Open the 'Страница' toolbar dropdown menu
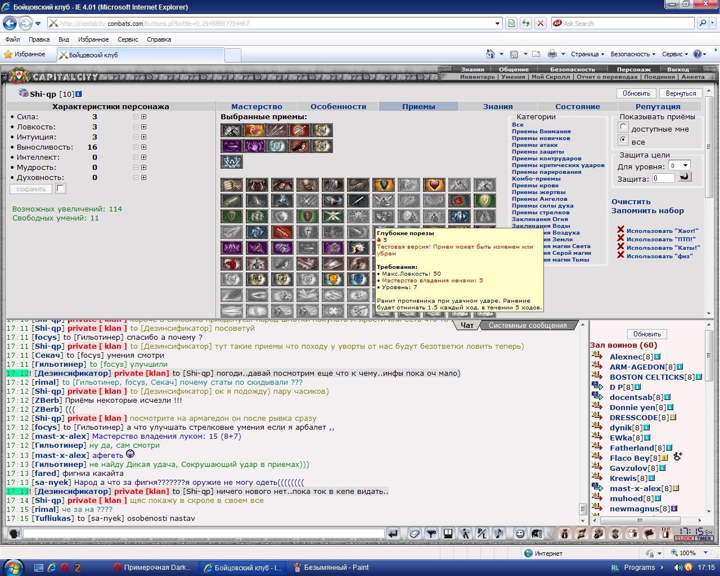The width and height of the screenshot is (720, 576). (x=587, y=54)
